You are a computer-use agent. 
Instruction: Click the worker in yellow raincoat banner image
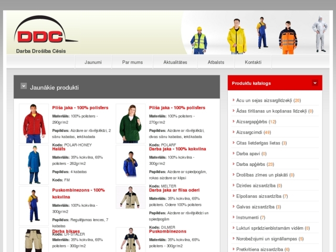coord(237,36)
